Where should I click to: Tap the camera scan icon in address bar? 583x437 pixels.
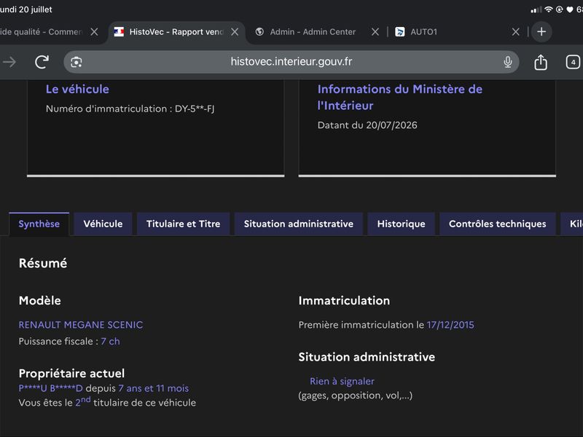click(77, 62)
